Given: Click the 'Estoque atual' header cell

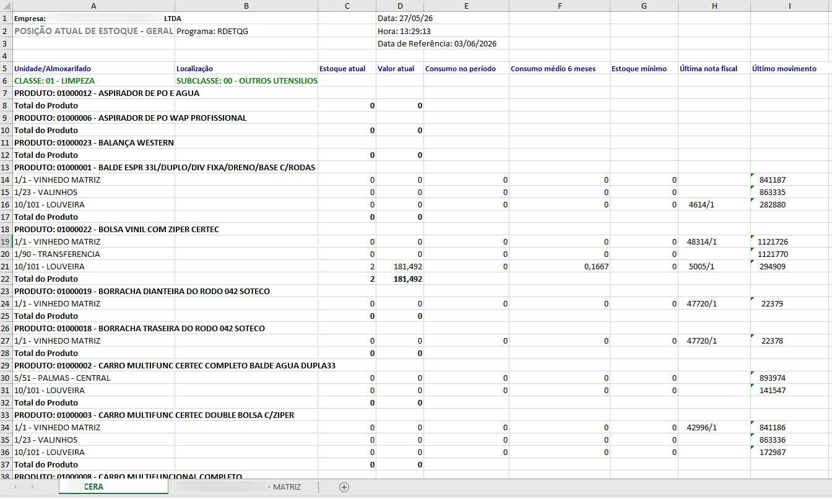Looking at the screenshot, I should 347,68.
